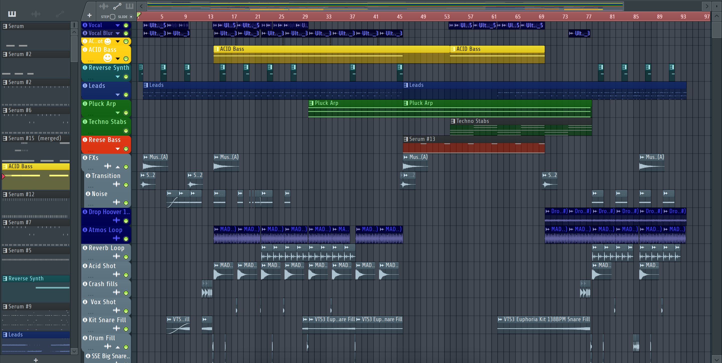Screen dimensions: 722x363
Task: Mute the Vocal track
Action: 126,26
